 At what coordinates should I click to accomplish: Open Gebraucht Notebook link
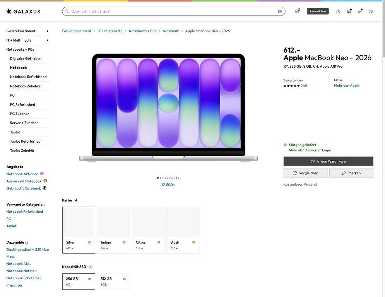click(x=24, y=188)
